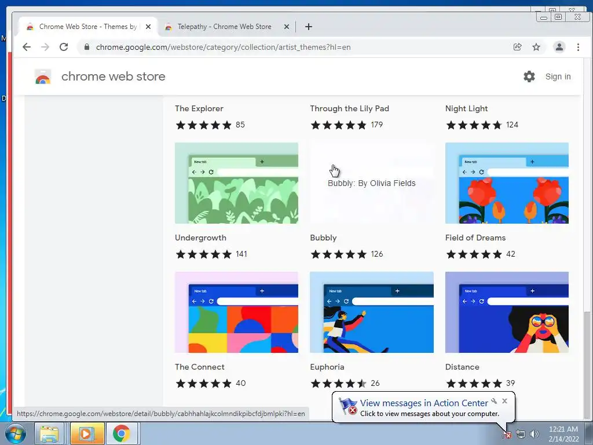The width and height of the screenshot is (593, 445).
Task: Open the Field of Dreams thumbnail
Action: [x=507, y=183]
